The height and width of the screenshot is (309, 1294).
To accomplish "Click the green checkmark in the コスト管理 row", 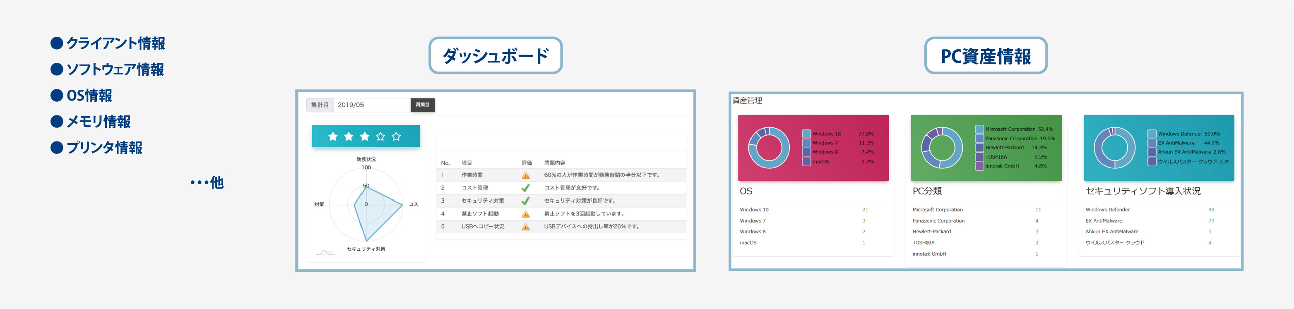I will click(525, 188).
